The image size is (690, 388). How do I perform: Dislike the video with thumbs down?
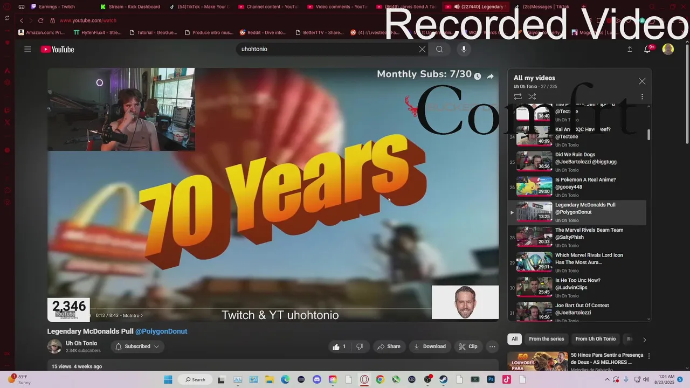tap(360, 347)
